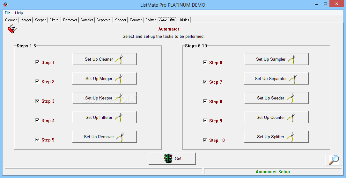Disable the Step 6 checkbox

click(x=205, y=63)
